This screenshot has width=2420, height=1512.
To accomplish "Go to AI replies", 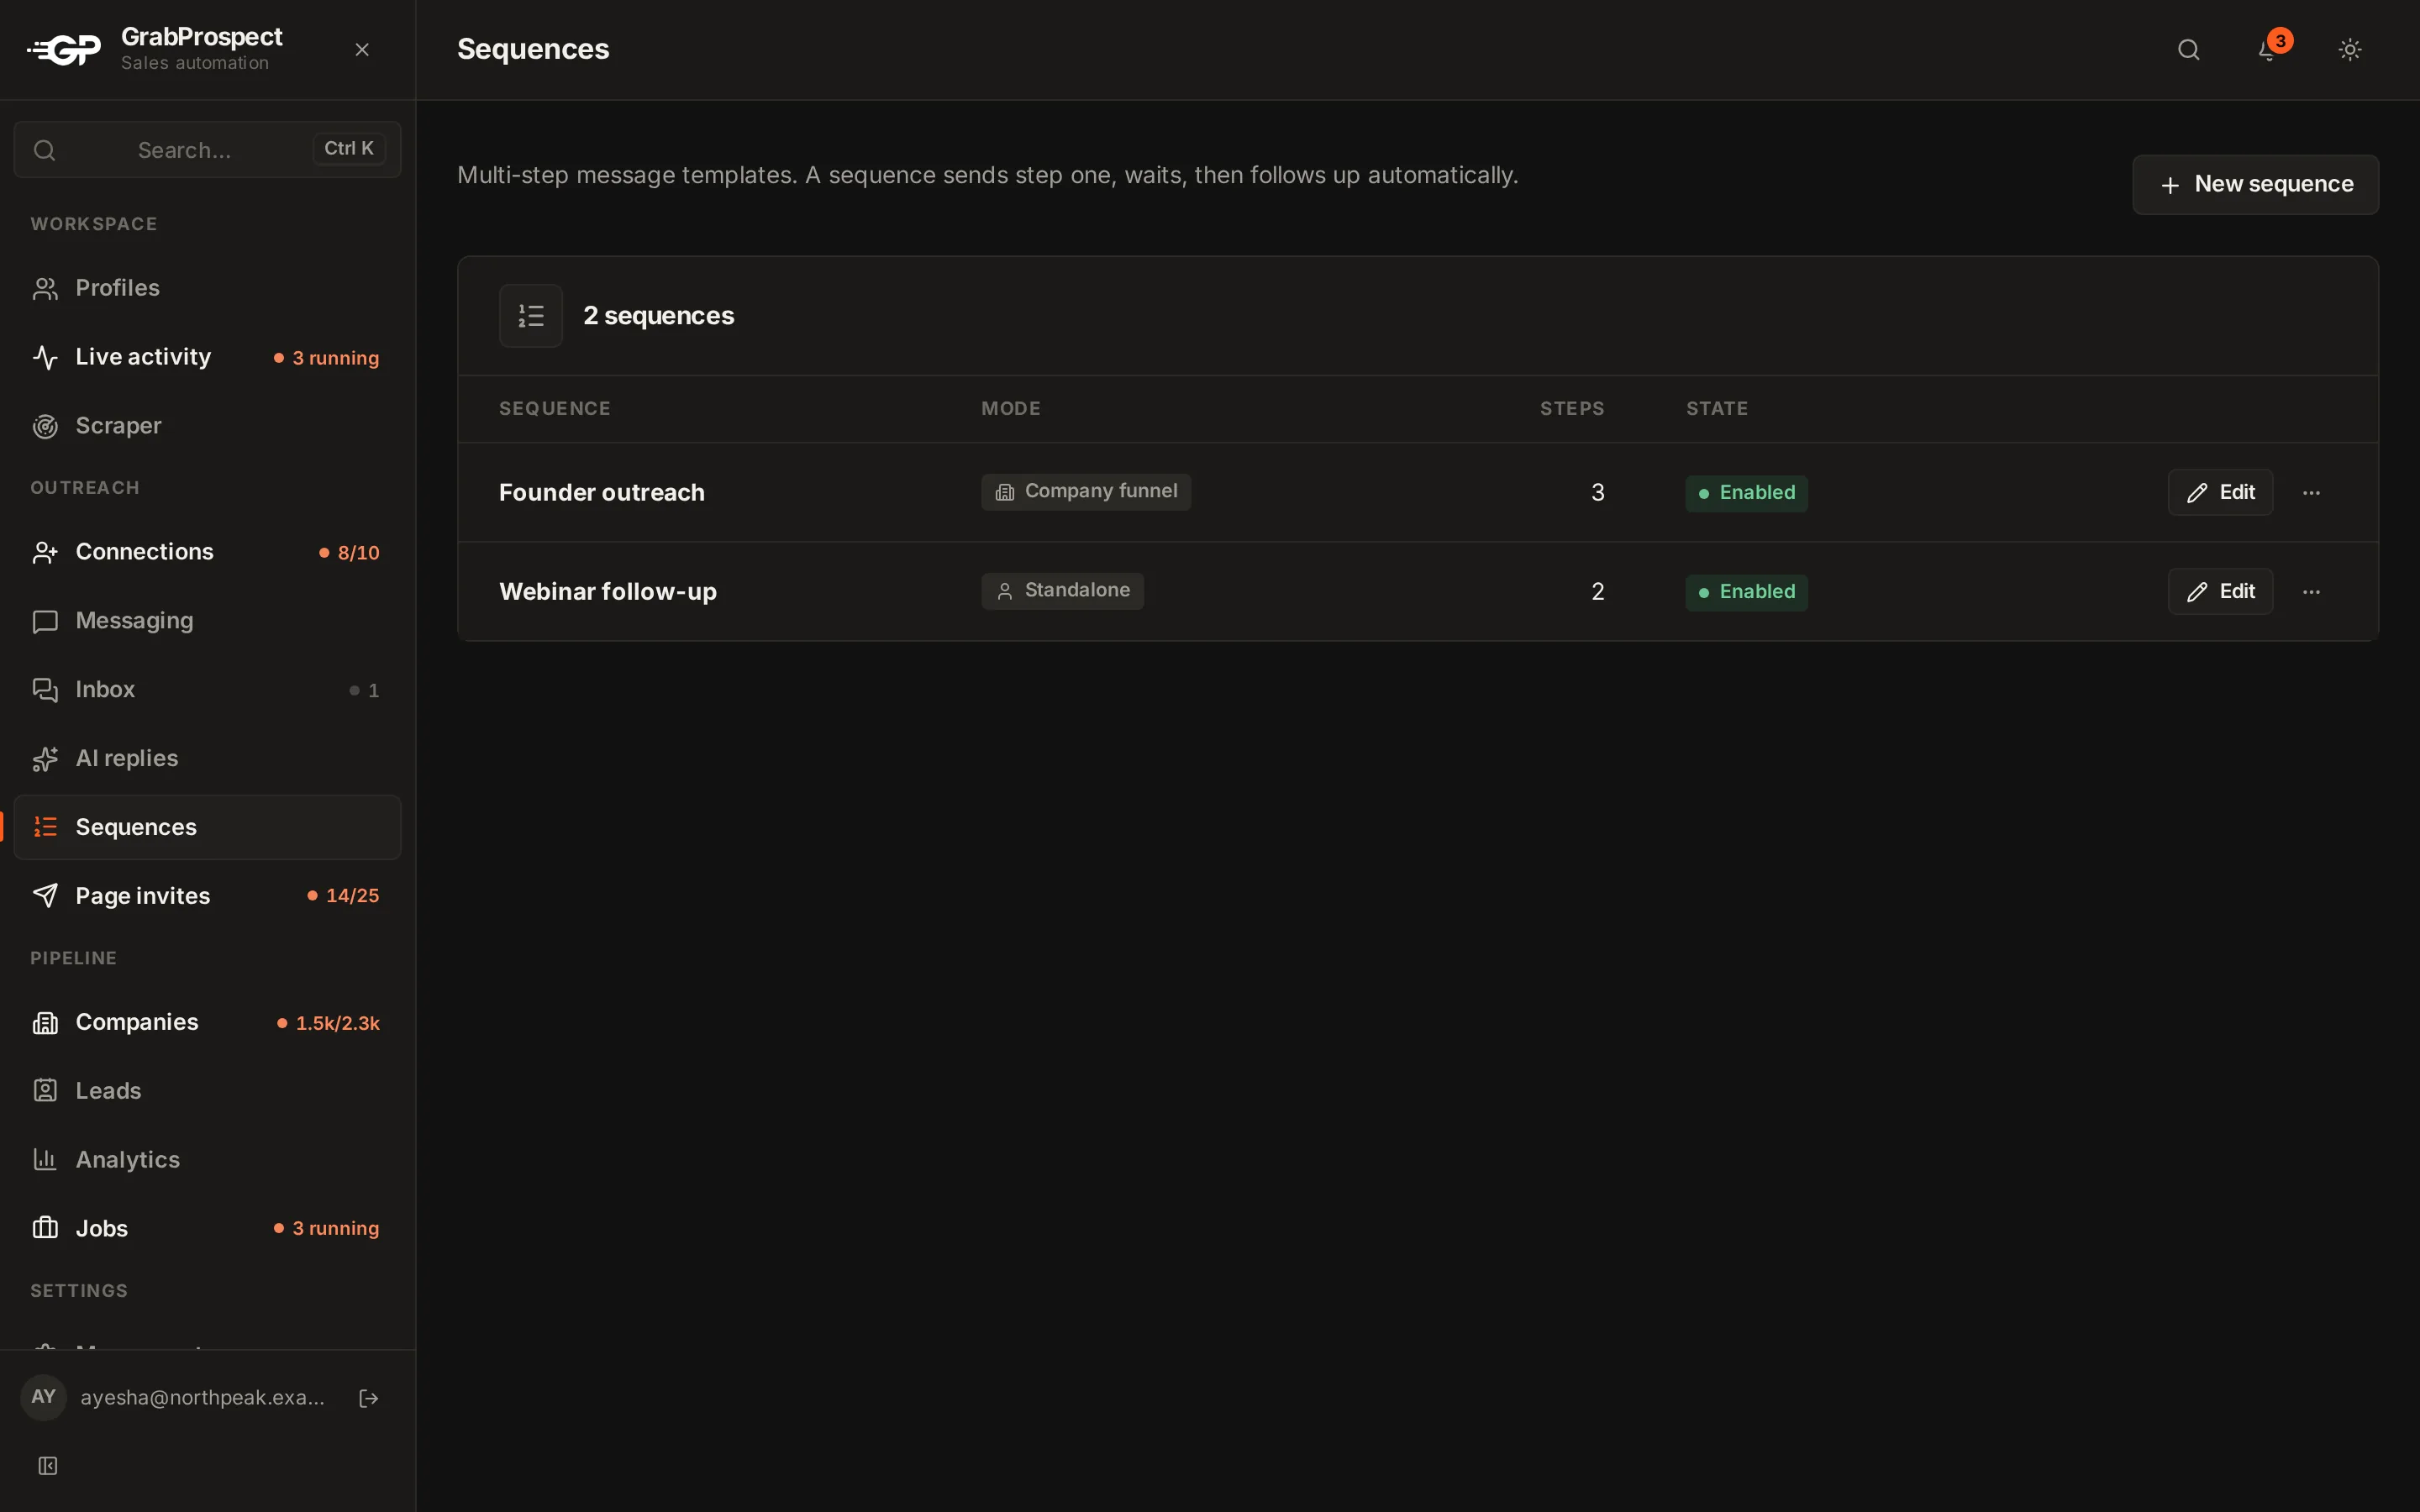I will [207, 759].
